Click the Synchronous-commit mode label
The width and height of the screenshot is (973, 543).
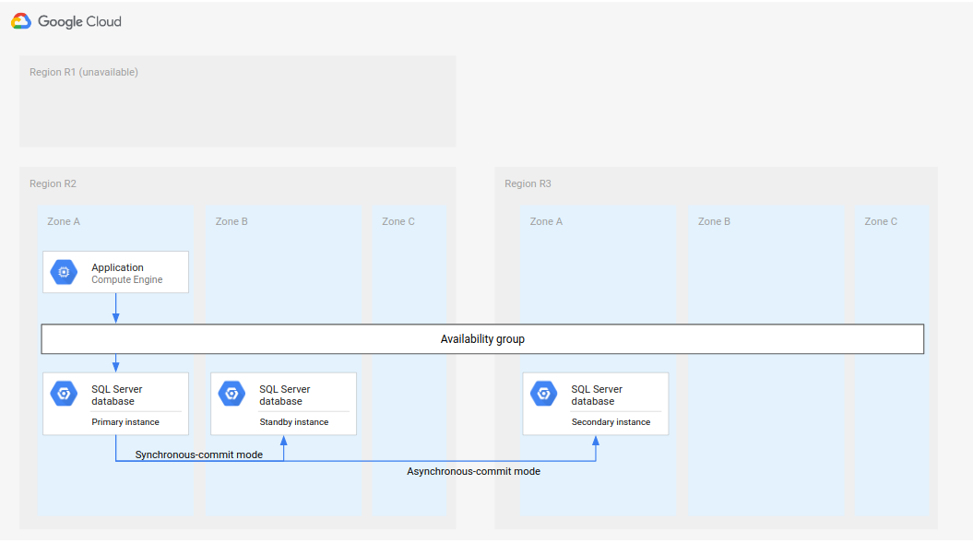(198, 454)
